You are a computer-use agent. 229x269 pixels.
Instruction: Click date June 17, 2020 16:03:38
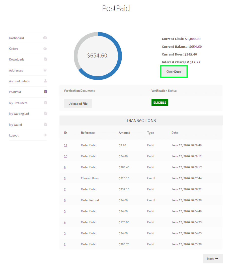coord(186,244)
